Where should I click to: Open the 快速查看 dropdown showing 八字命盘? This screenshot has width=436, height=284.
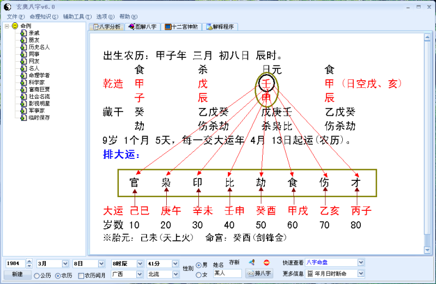pos(361,262)
